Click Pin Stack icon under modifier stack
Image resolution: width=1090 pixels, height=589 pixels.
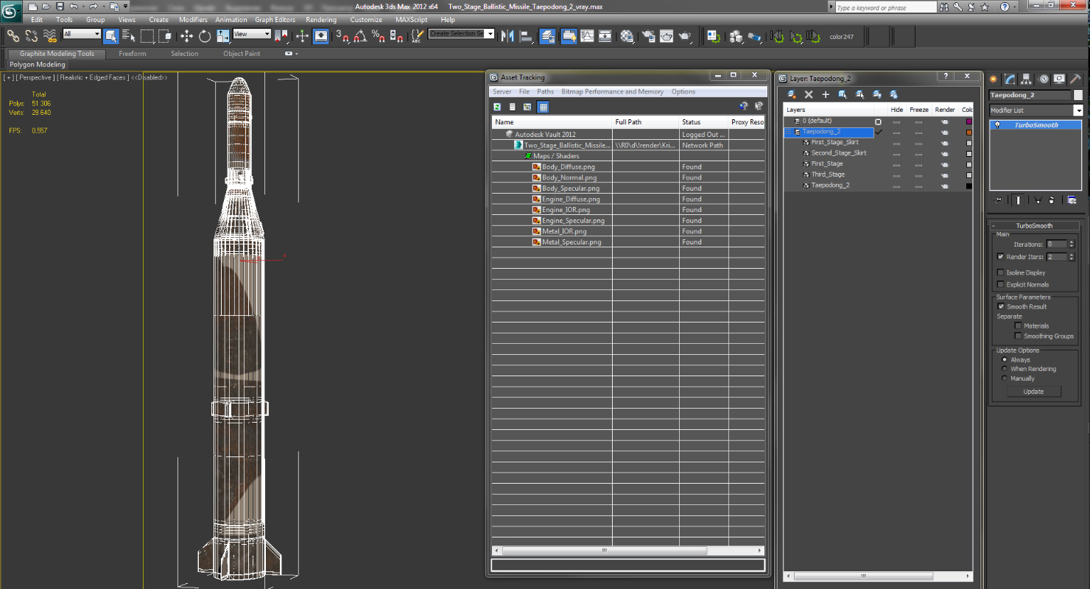point(998,200)
